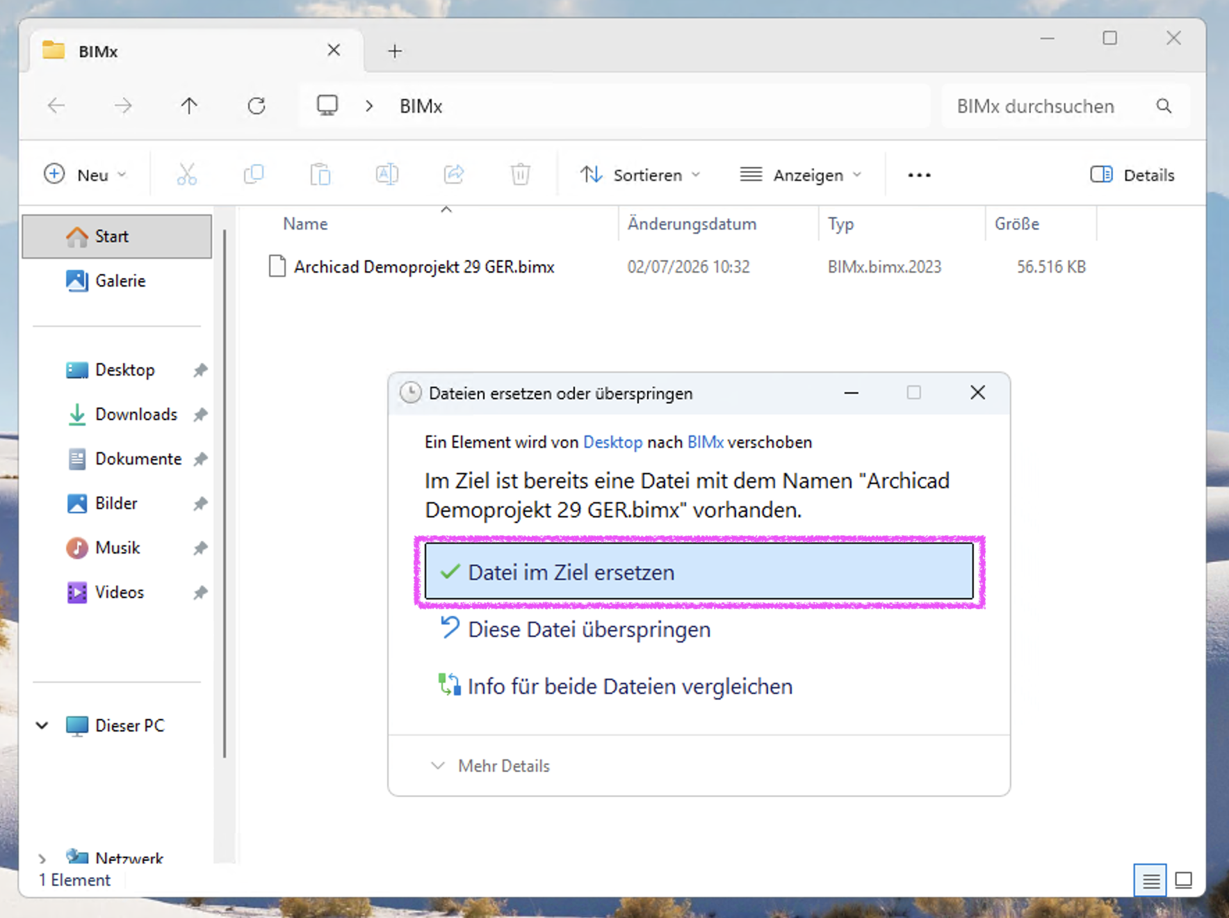Click BIMx in the address bar
Image resolution: width=1229 pixels, height=918 pixels.
tap(421, 106)
